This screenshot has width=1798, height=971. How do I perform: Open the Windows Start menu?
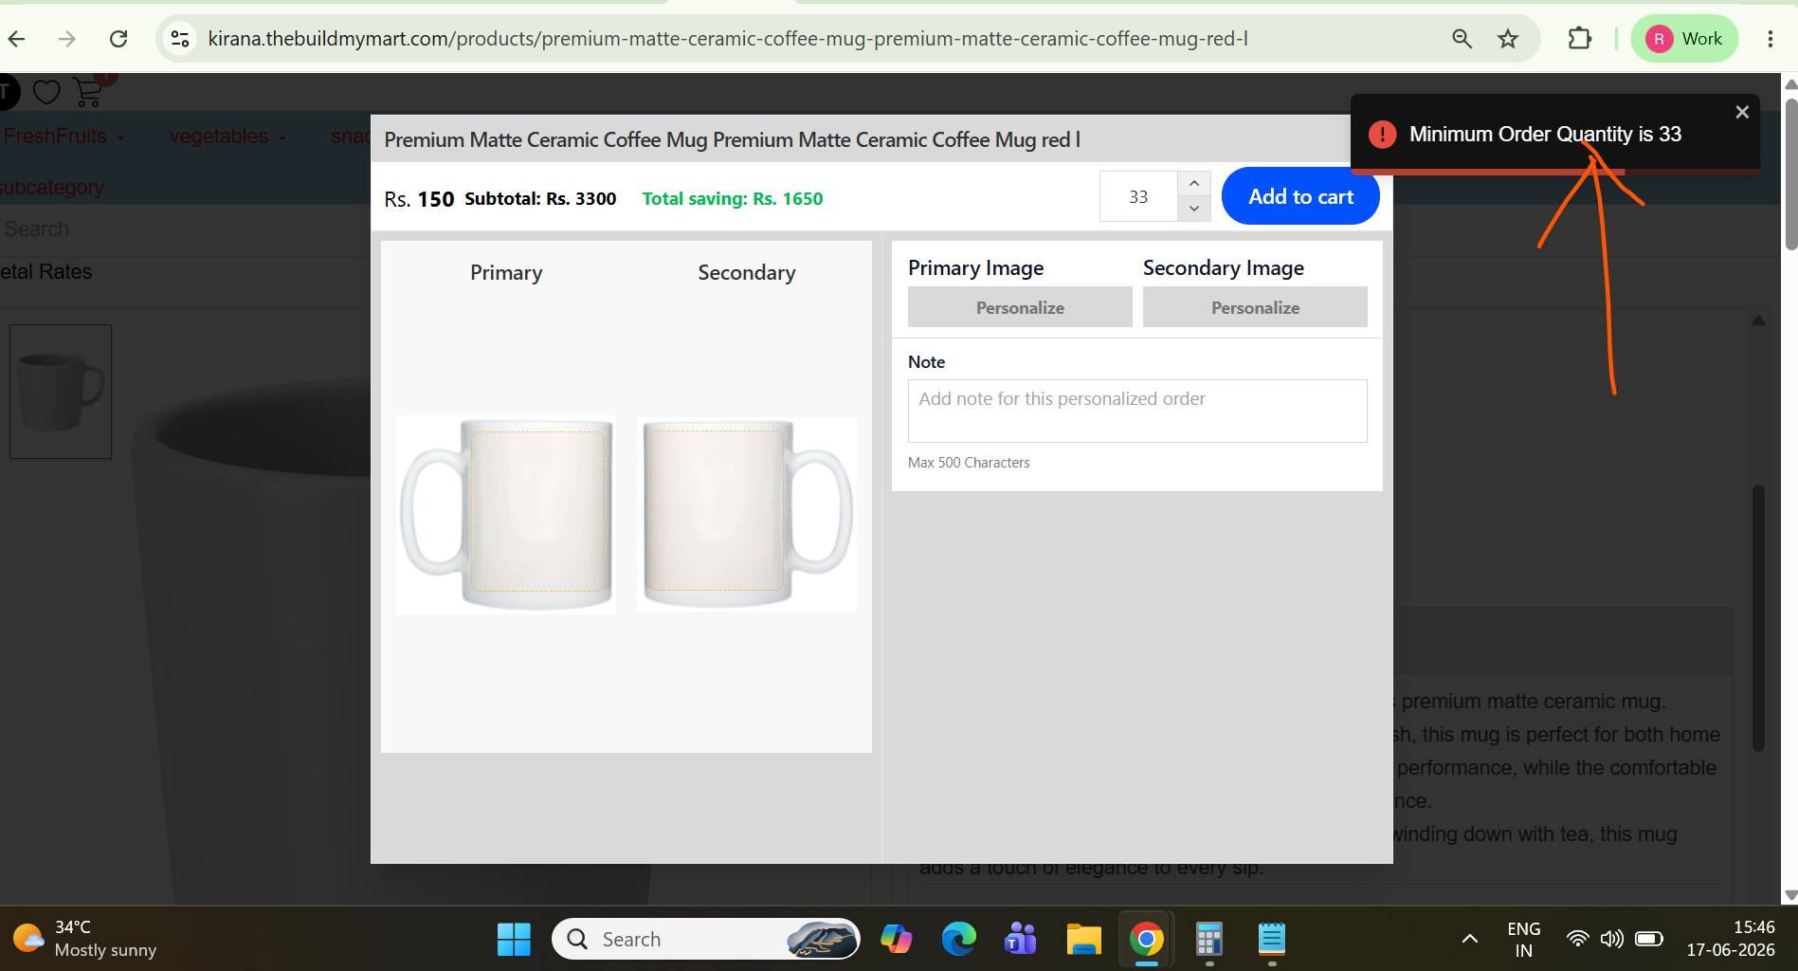coord(514,940)
